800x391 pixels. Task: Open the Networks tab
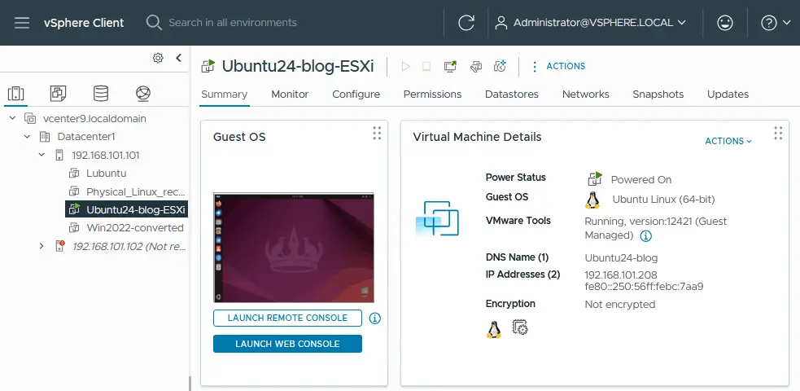586,94
